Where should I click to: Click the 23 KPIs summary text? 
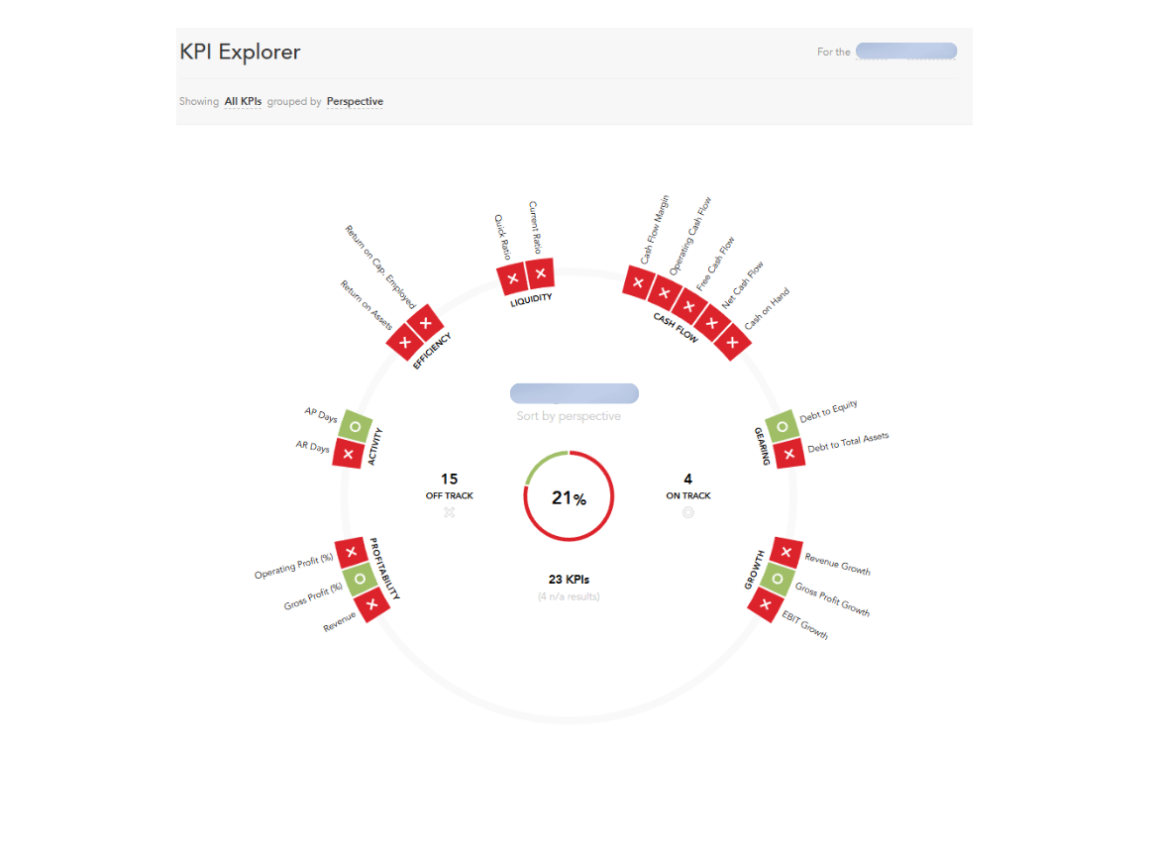[569, 579]
